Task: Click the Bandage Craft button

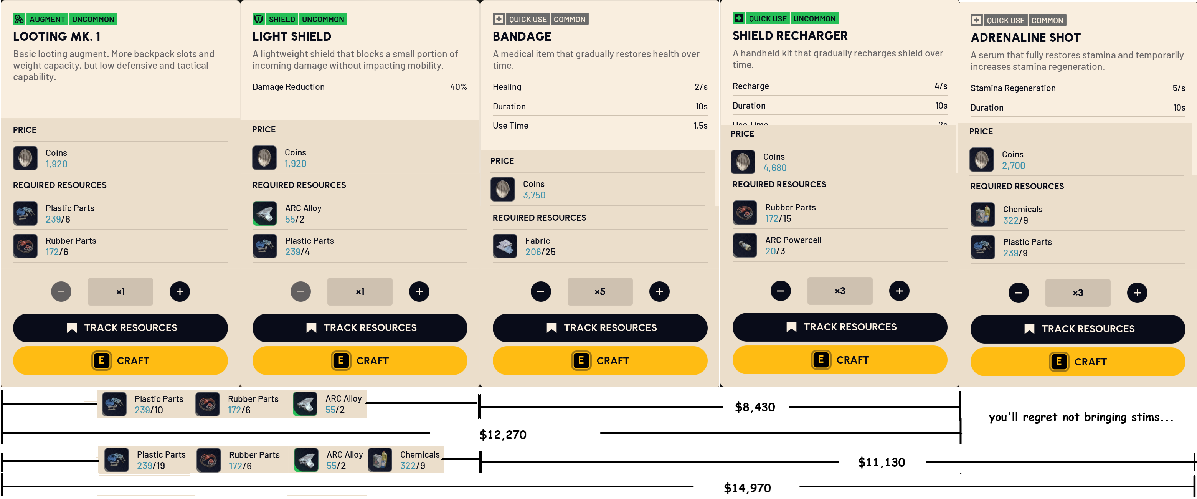Action: point(600,360)
